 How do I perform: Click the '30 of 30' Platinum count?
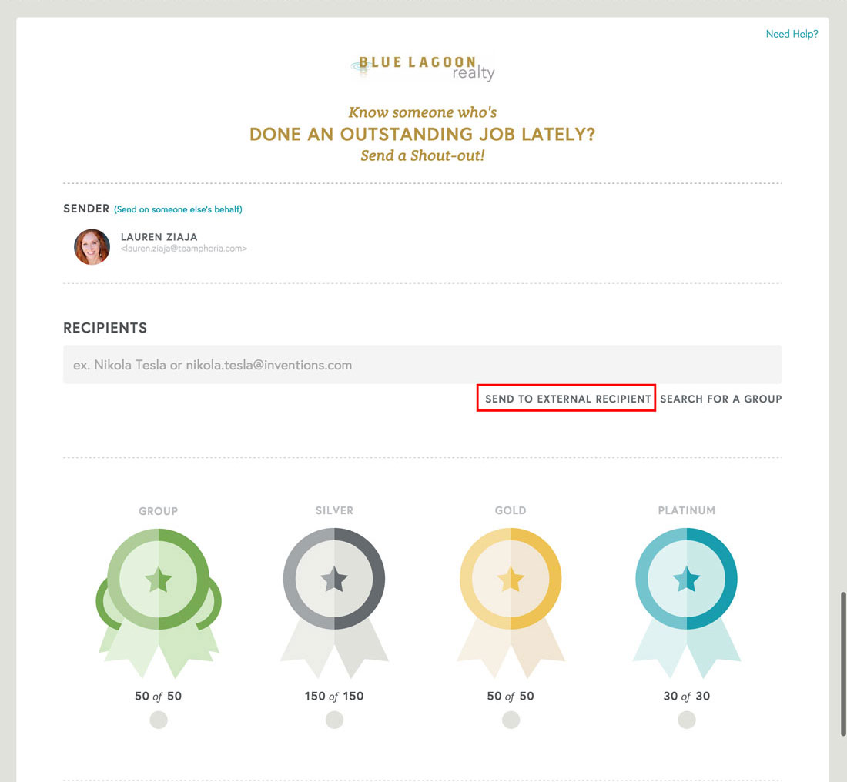[x=686, y=697]
